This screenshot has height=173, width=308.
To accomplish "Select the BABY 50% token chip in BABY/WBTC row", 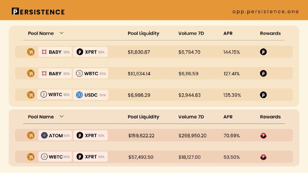I will (55, 73).
